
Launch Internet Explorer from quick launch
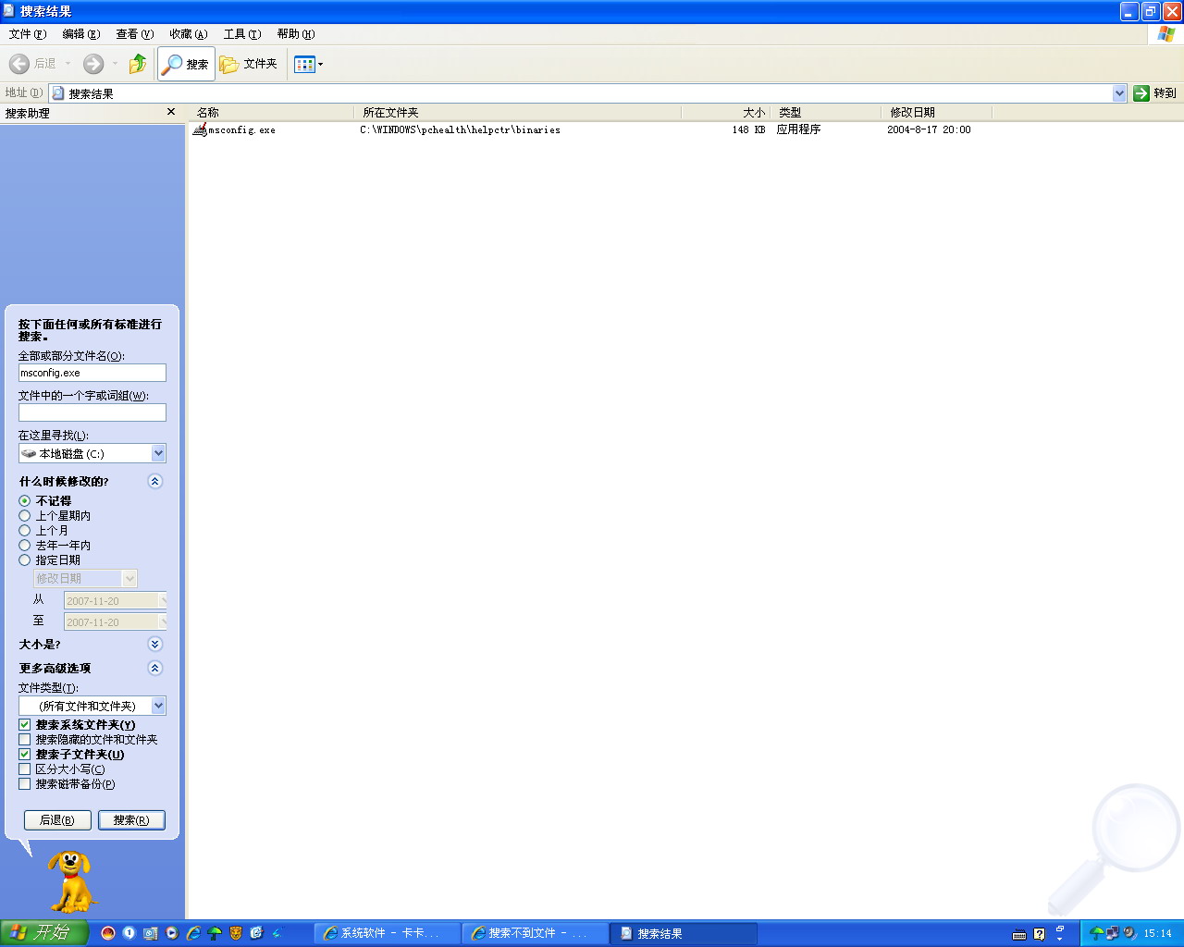coord(193,934)
